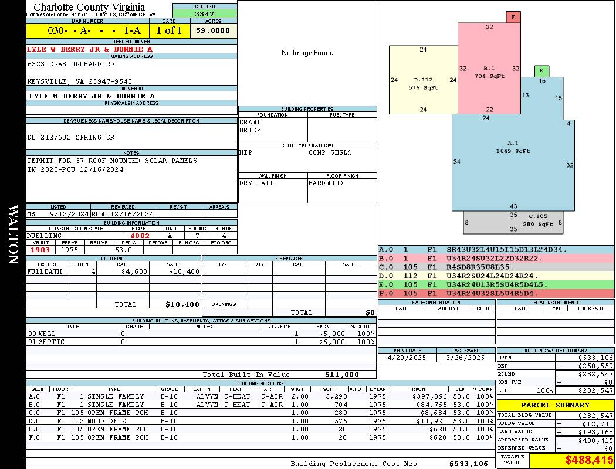Click the print date 4/20/2025
The width and height of the screenshot is (616, 469).
pos(407,358)
